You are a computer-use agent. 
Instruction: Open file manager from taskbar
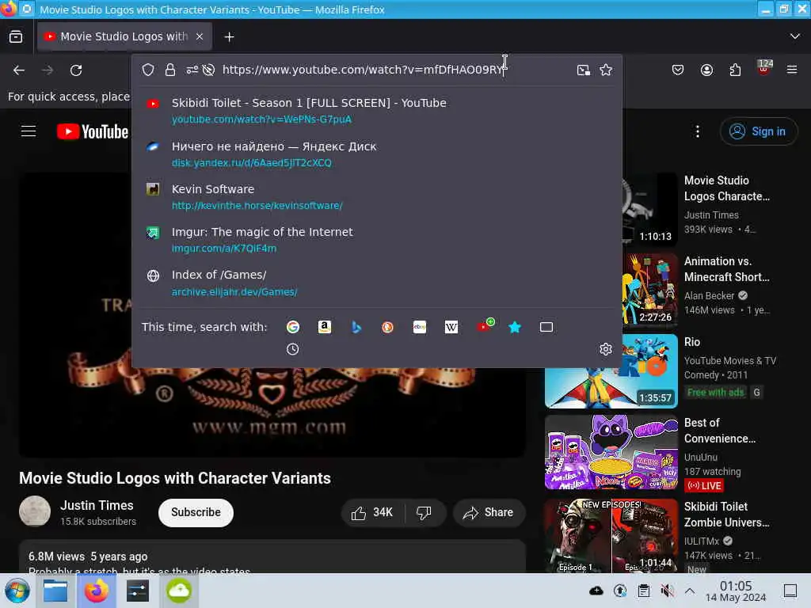(x=55, y=591)
